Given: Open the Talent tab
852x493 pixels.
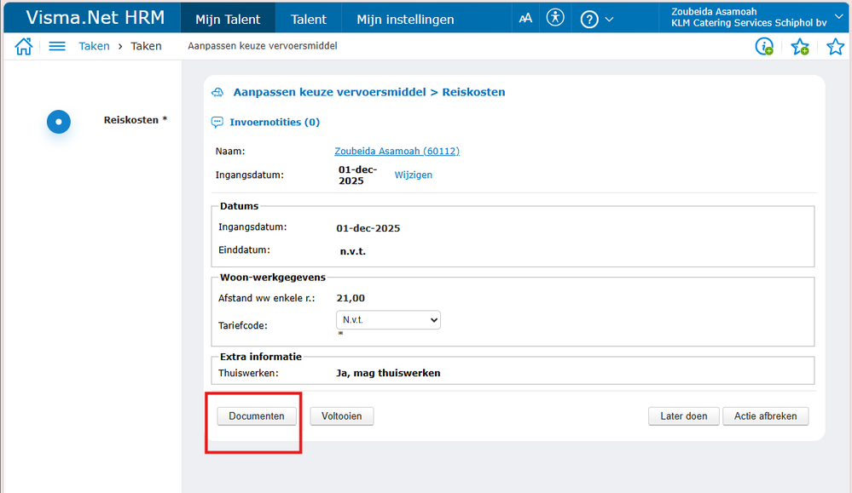Looking at the screenshot, I should 309,20.
